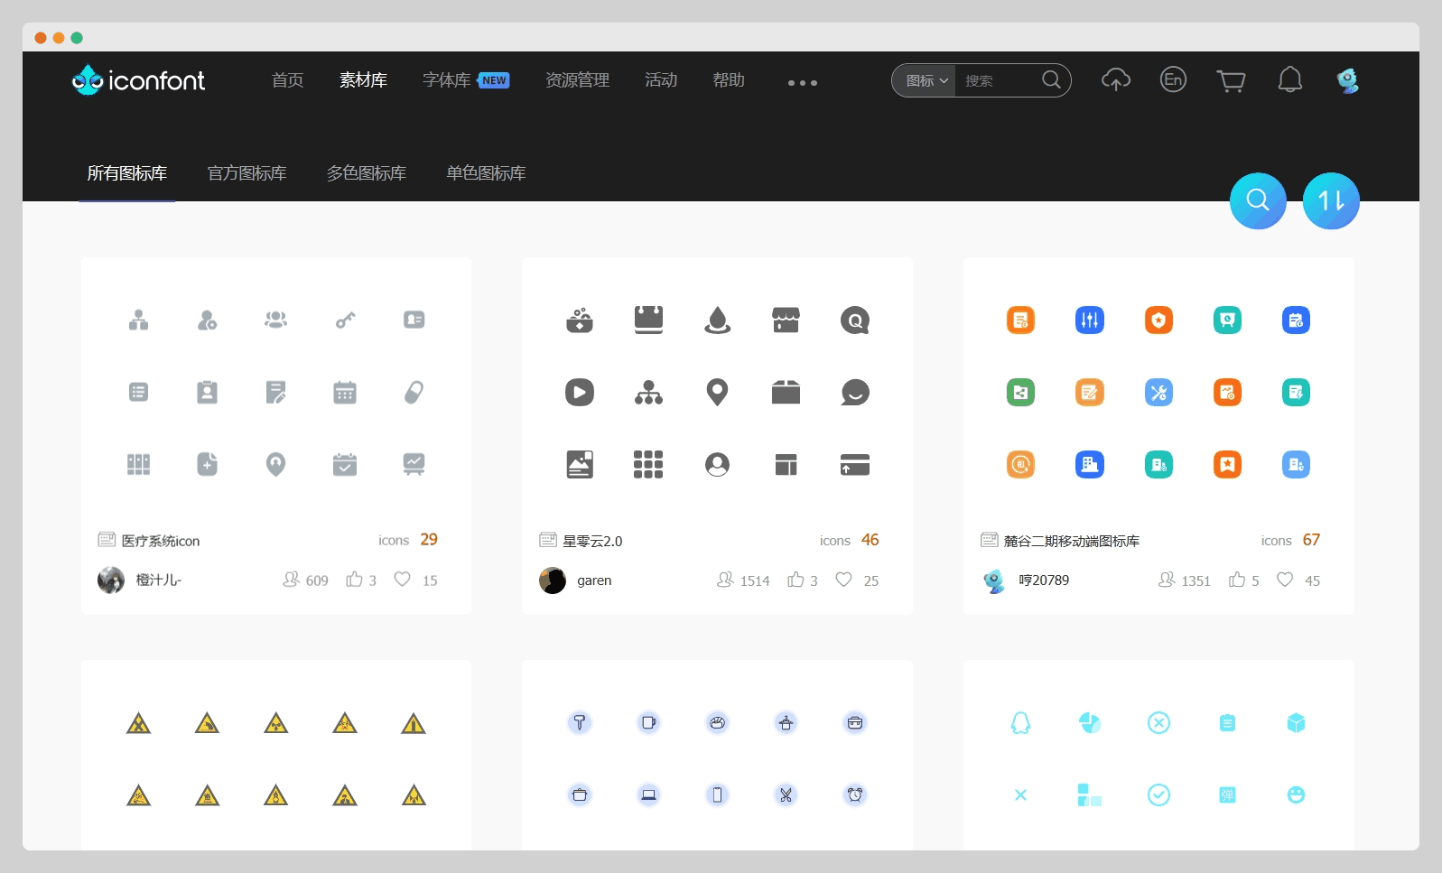Click the round sort order button

coord(1330,200)
